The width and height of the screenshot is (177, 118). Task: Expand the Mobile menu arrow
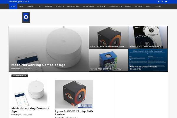pos(63,6)
